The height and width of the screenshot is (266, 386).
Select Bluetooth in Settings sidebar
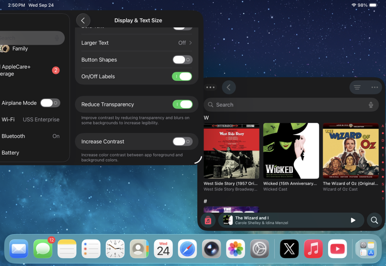pyautogui.click(x=31, y=136)
